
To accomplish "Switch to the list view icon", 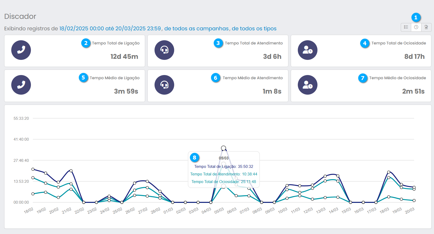I will (x=406, y=27).
